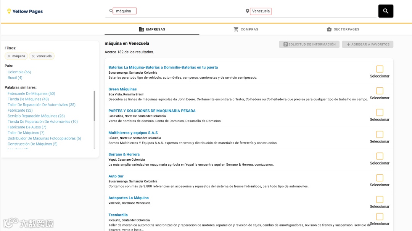The image size is (412, 231).
Task: Click the máquina filter chip
Action: coord(16,56)
